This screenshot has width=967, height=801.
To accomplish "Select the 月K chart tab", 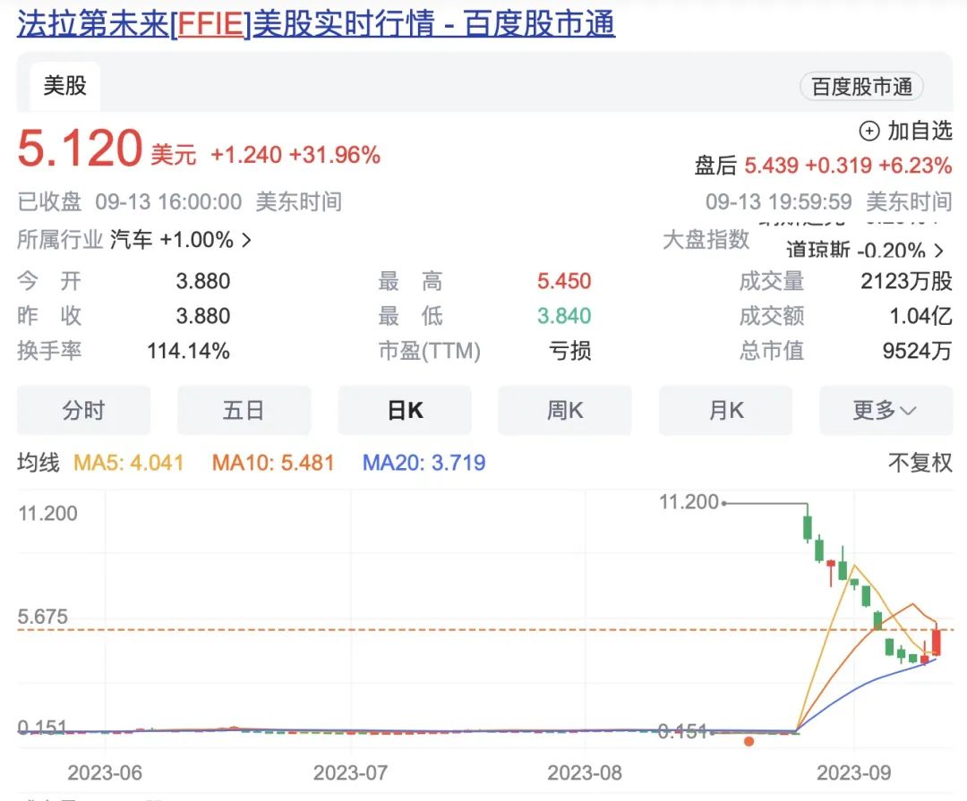I will click(x=725, y=411).
